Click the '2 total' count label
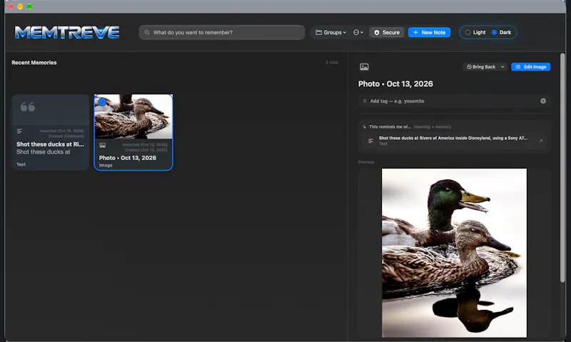 click(x=332, y=63)
